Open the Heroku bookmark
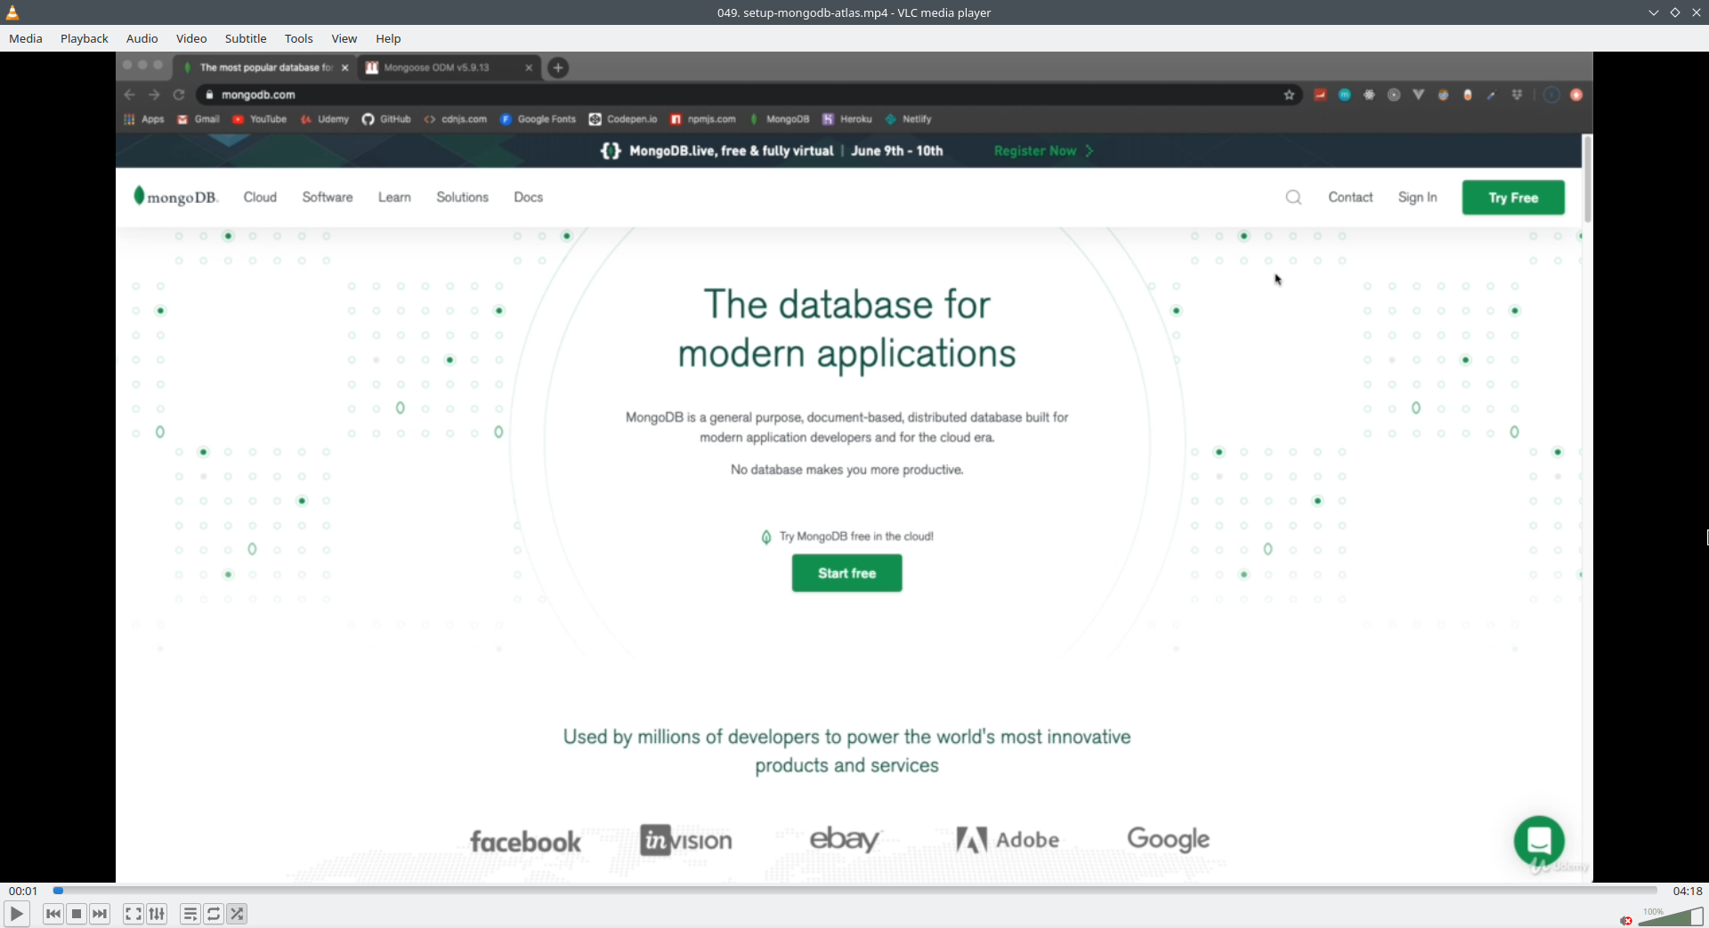Image resolution: width=1709 pixels, height=928 pixels. [847, 119]
